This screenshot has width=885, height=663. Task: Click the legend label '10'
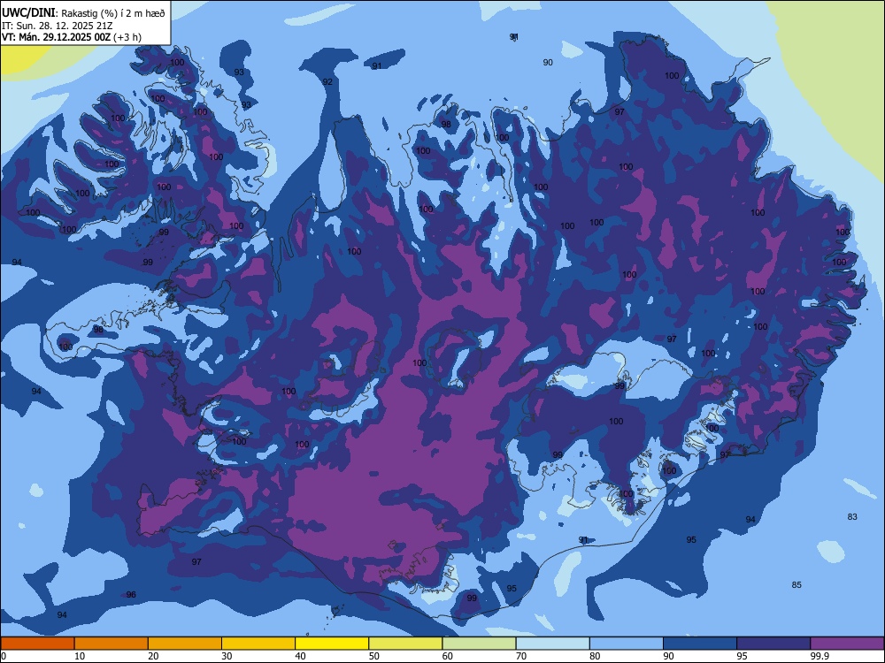(80, 656)
